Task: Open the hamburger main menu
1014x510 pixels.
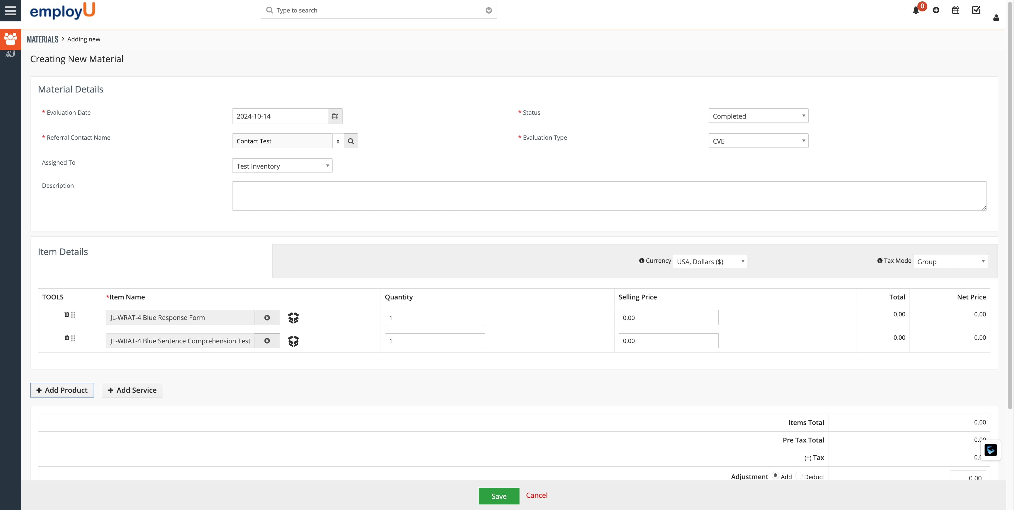Action: coord(10,11)
